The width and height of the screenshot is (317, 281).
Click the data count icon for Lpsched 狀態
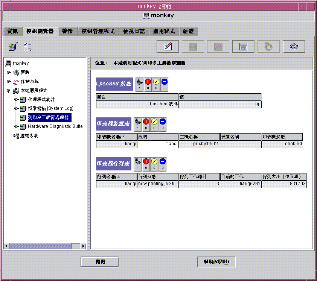pos(140,84)
